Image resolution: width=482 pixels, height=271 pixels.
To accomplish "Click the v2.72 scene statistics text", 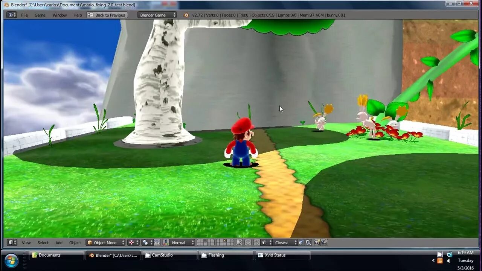I will click(x=268, y=15).
